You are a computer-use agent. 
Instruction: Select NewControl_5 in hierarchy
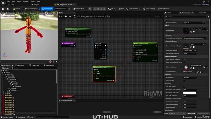click(x=9, y=102)
